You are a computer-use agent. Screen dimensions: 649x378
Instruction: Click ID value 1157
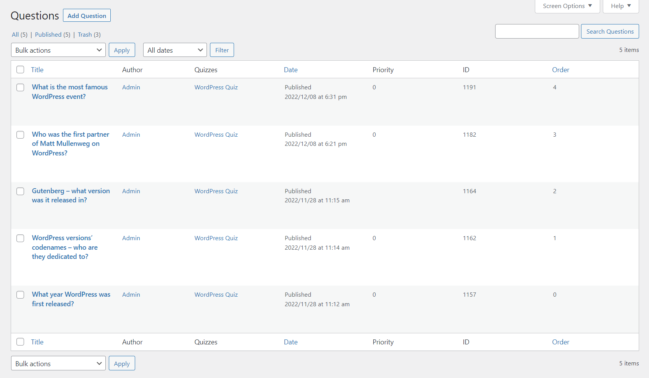tap(469, 295)
